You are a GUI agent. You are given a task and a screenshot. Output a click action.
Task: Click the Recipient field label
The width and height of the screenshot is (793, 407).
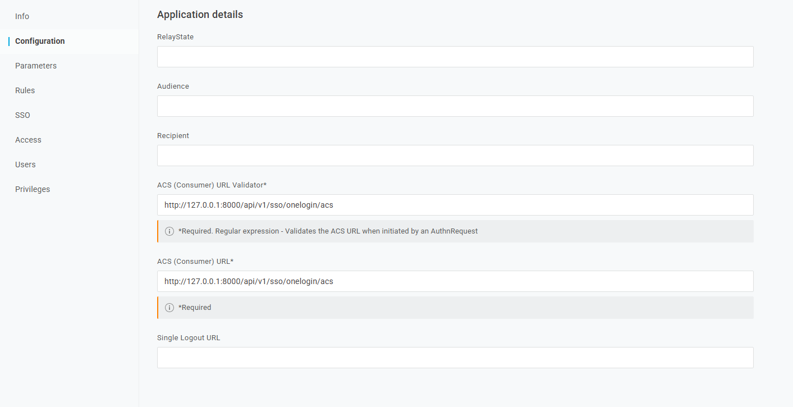[173, 135]
